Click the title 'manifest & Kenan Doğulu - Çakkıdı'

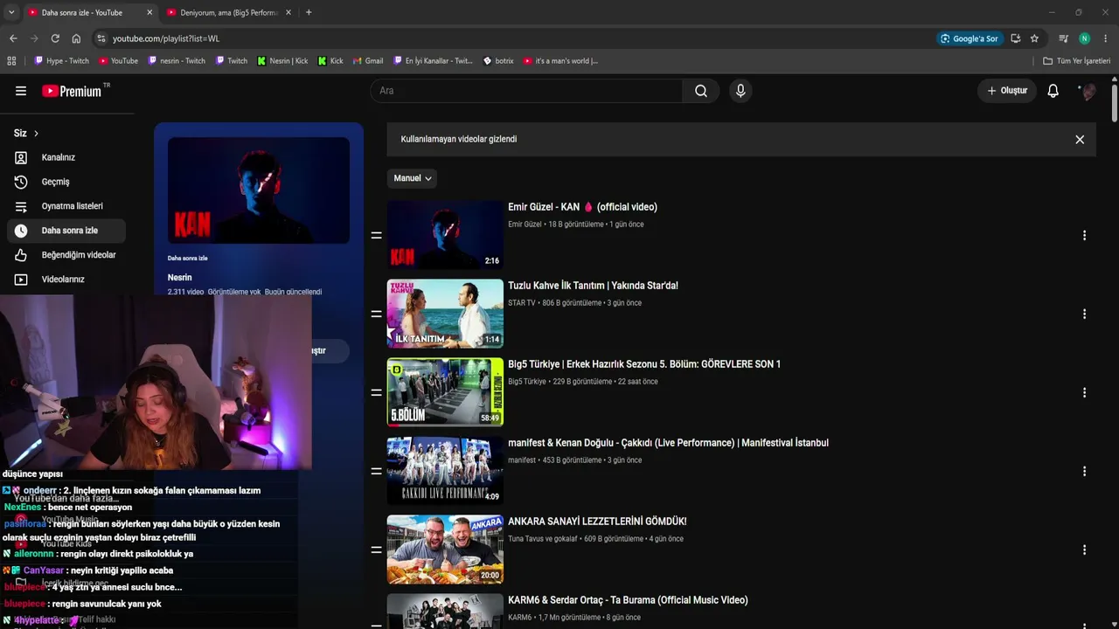668,443
